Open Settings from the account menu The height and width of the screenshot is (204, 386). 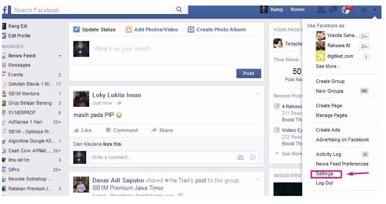tap(324, 173)
